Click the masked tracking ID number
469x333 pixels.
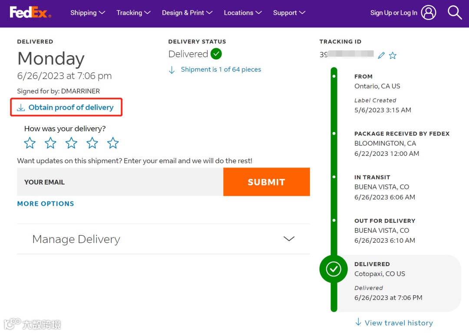(x=347, y=54)
